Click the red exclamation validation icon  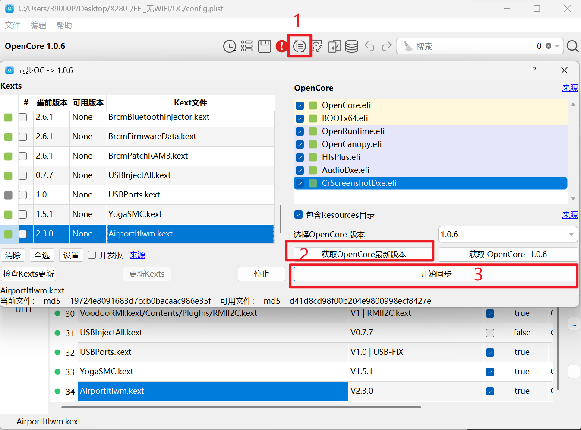click(281, 46)
